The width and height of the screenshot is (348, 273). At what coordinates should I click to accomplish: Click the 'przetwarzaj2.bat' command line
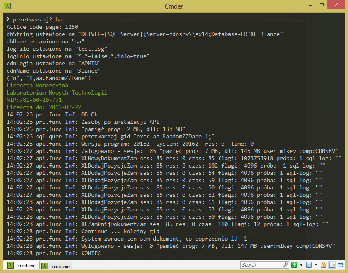[x=39, y=19]
